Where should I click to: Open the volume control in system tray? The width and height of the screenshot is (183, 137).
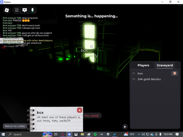[x=143, y=134]
